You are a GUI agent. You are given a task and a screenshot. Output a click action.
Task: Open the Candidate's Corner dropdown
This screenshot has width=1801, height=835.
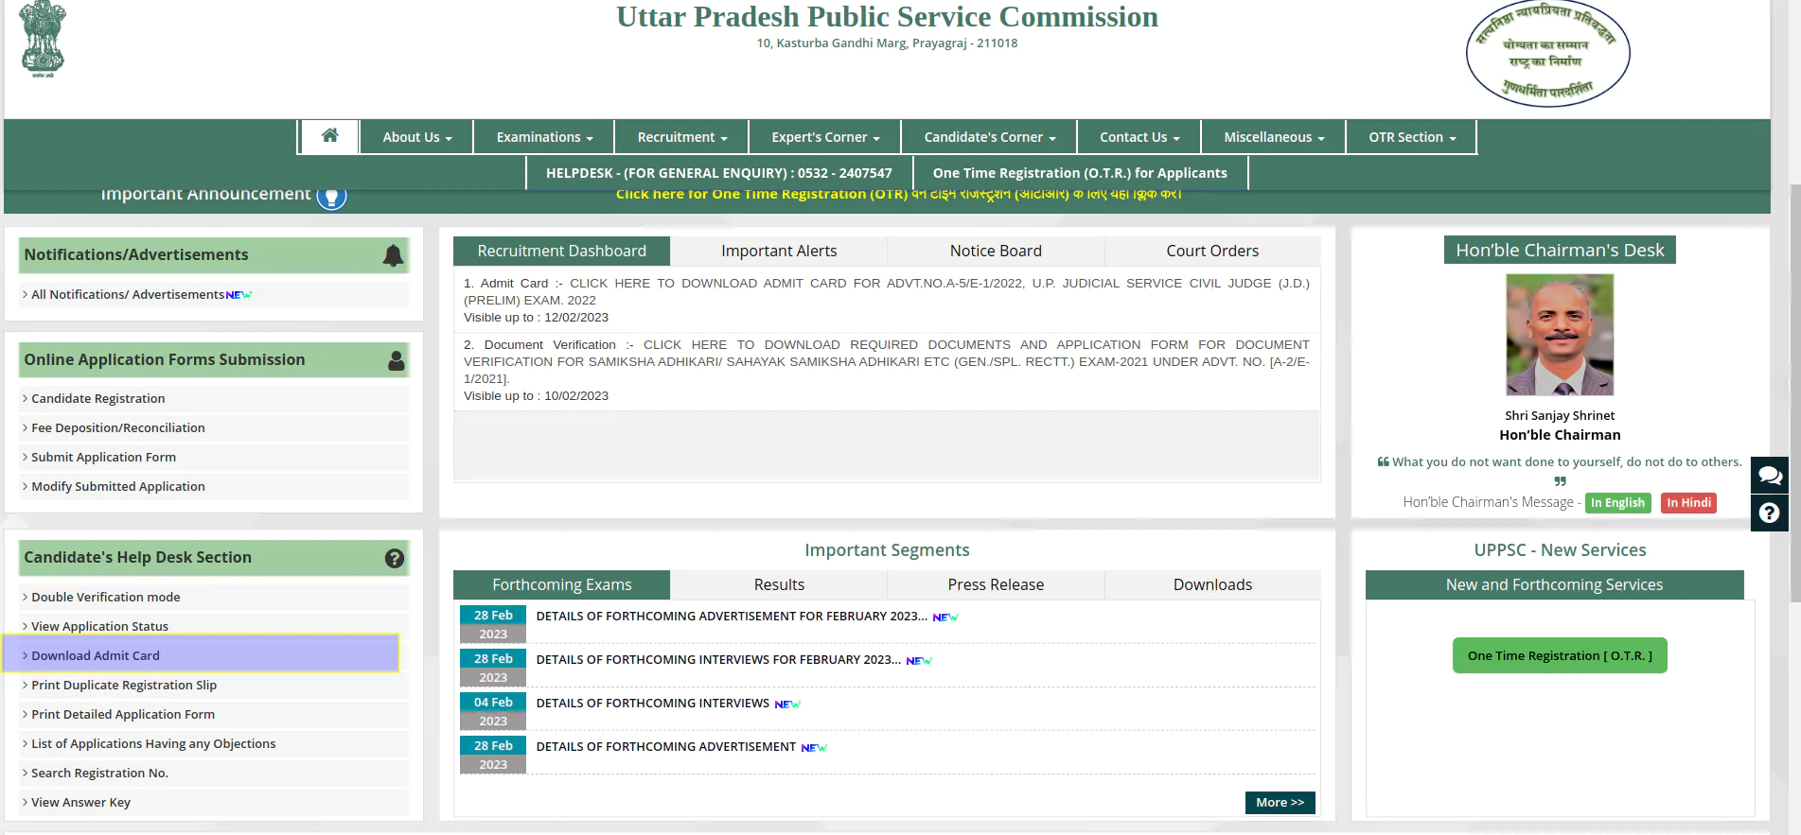(x=989, y=137)
